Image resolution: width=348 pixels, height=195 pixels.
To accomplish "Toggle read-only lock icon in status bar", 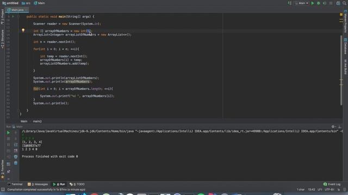I will click(x=339, y=190).
